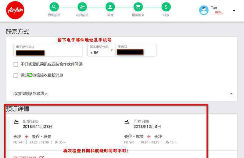Enable receiving updates via WeChat checkbox

(x=16, y=75)
